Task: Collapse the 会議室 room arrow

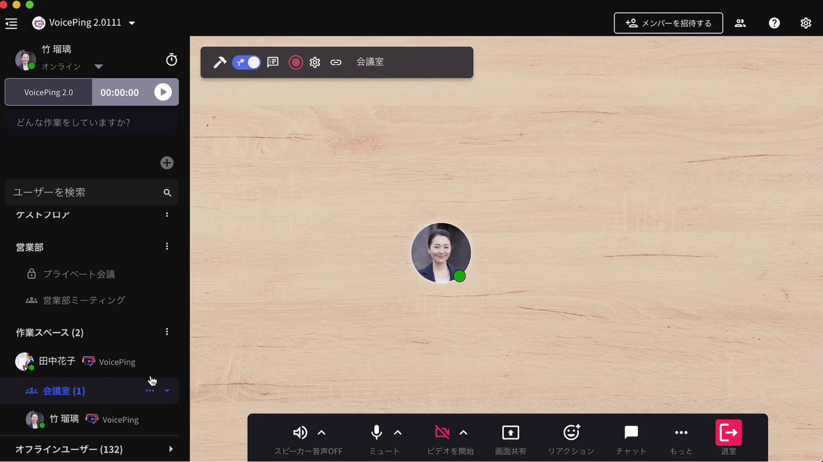Action: 167,391
